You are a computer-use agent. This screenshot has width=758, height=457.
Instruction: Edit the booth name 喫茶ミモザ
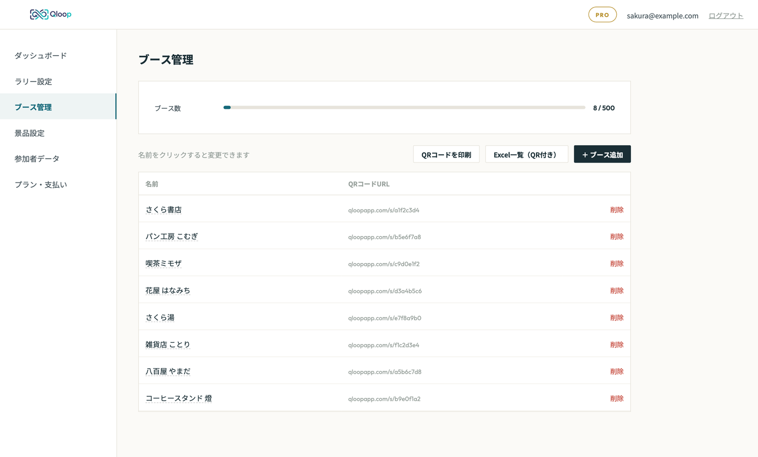click(164, 264)
